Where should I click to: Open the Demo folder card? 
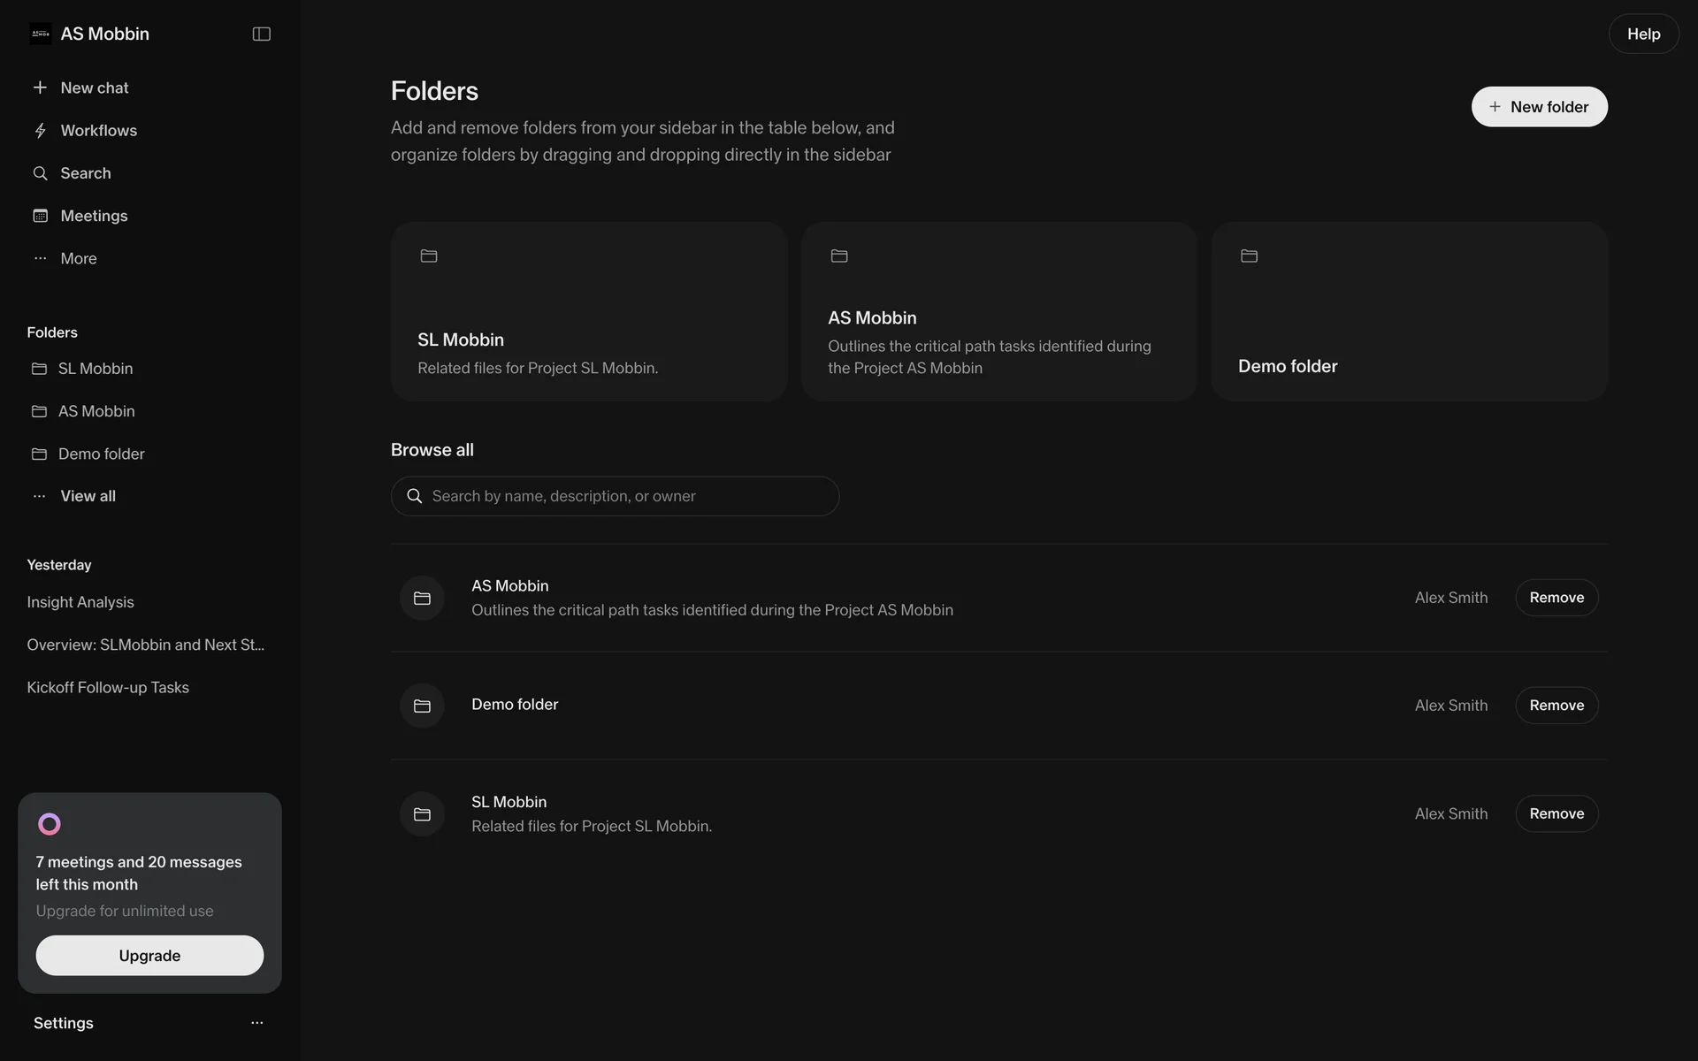(x=1409, y=311)
